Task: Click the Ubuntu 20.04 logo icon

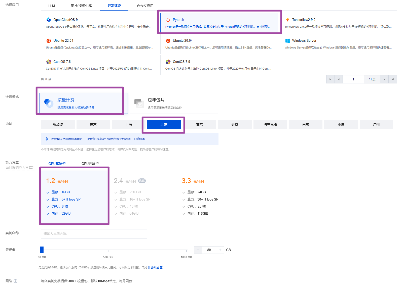Action: [x=168, y=41]
